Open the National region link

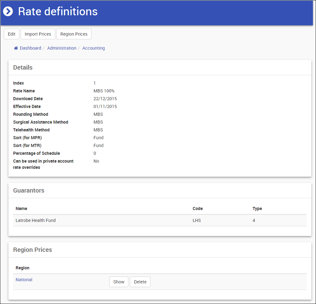[x=24, y=280]
